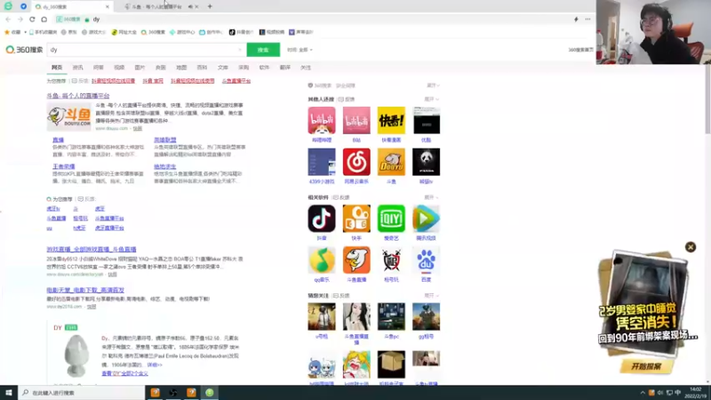This screenshot has height=400, width=711.
Task: Expand the 猜您关注 section
Action: click(x=432, y=296)
